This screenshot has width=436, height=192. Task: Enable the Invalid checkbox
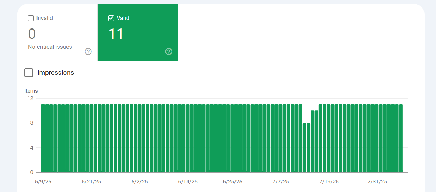point(31,18)
